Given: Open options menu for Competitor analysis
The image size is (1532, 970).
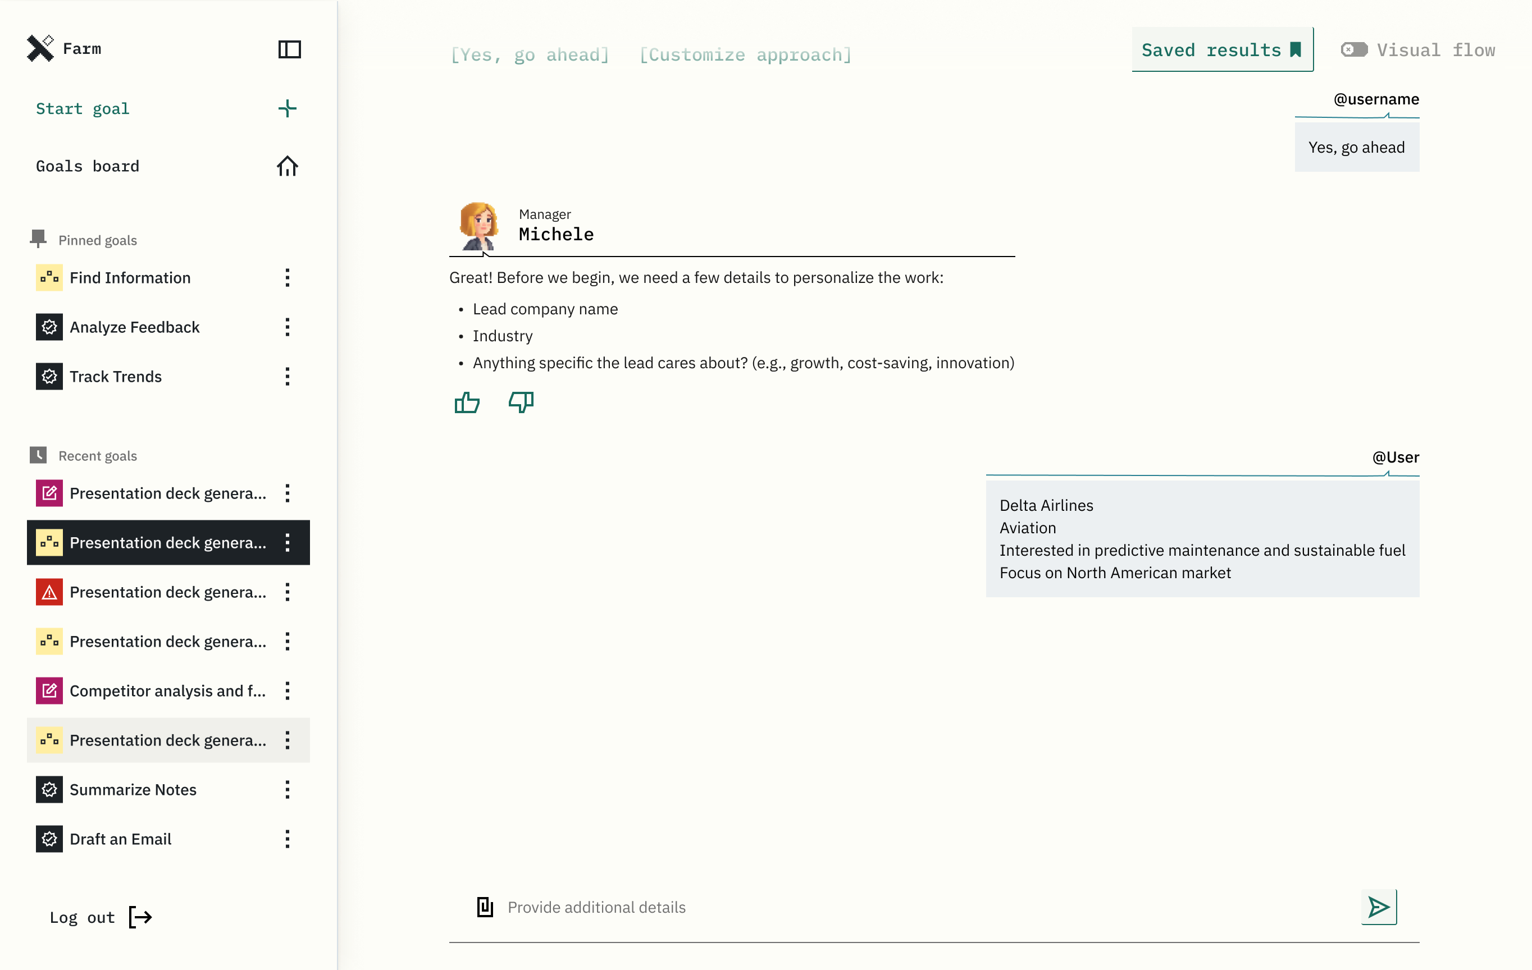Looking at the screenshot, I should 288,691.
